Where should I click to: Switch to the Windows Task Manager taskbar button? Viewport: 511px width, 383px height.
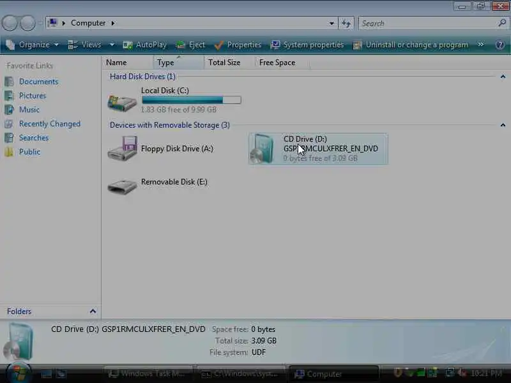point(148,374)
